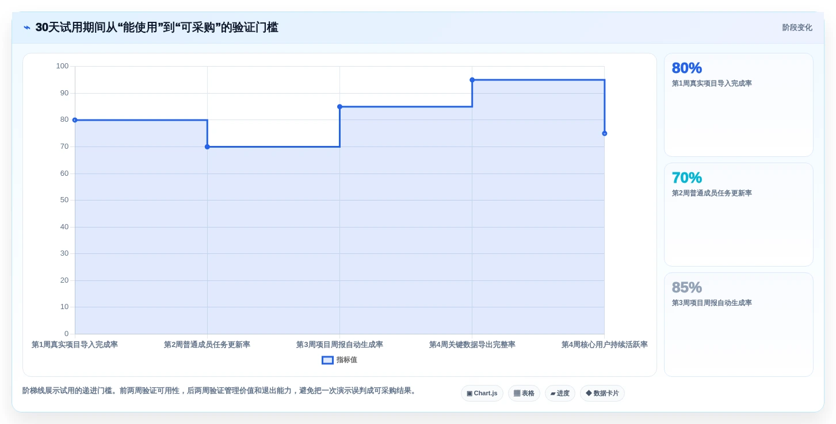
Task: Open the 80% data card
Action: pos(739,105)
